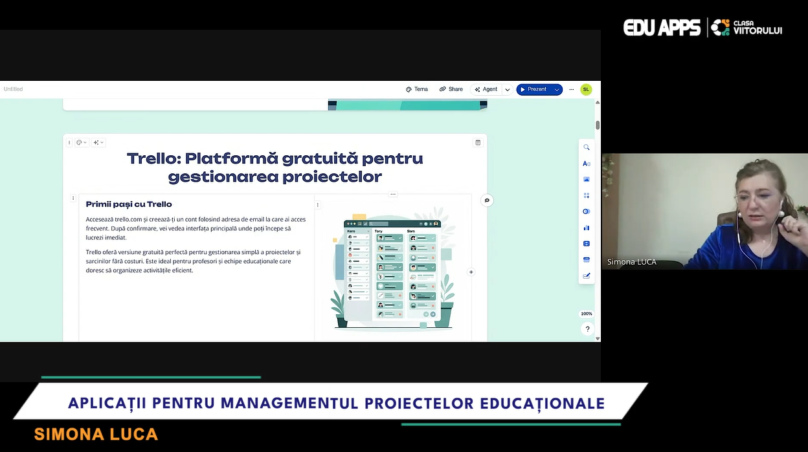This screenshot has height=452, width=808.
Task: Open the 100% zoom level control
Action: 587,314
